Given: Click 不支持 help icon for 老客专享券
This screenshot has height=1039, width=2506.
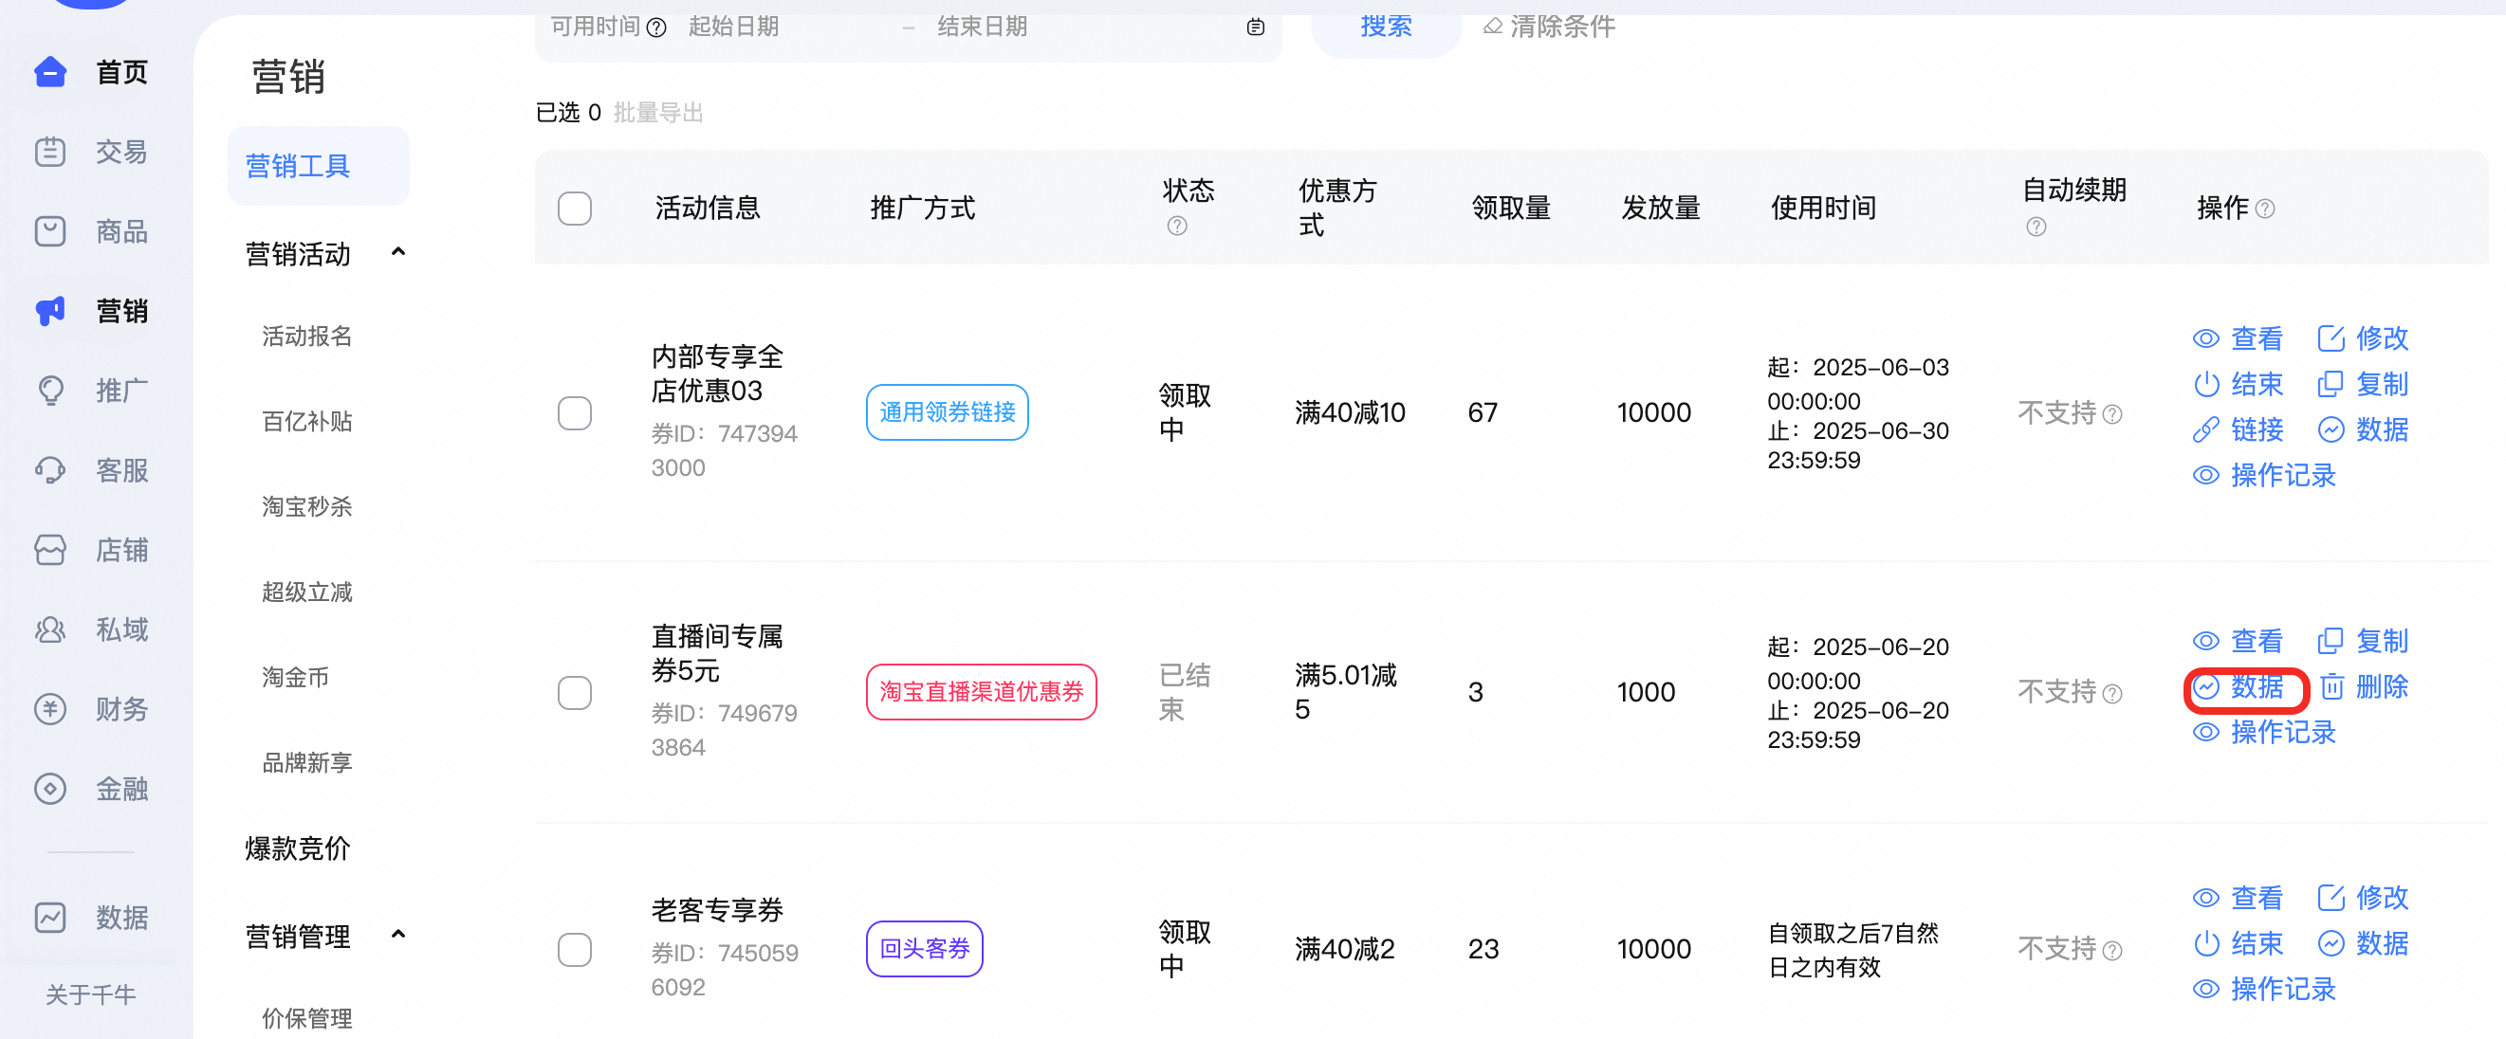Looking at the screenshot, I should 2112,950.
